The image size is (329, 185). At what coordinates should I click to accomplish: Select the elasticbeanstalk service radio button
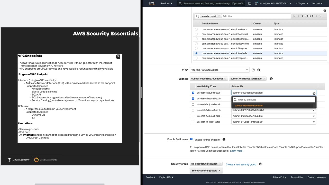(x=196, y=34)
